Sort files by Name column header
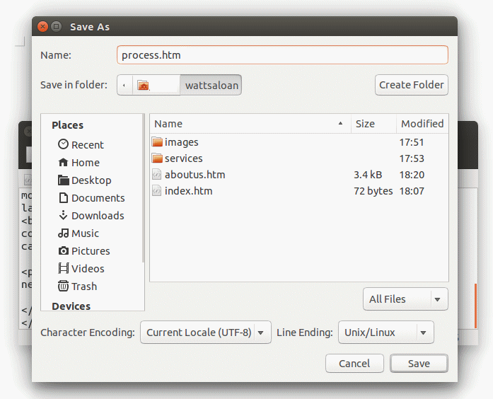The height and width of the screenshot is (399, 493). click(x=250, y=124)
